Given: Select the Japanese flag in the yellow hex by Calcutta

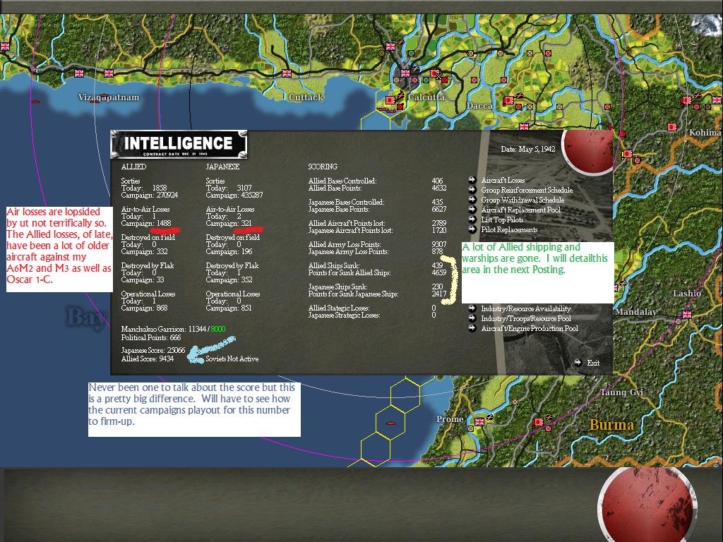Looking at the screenshot, I should pos(390,100).
